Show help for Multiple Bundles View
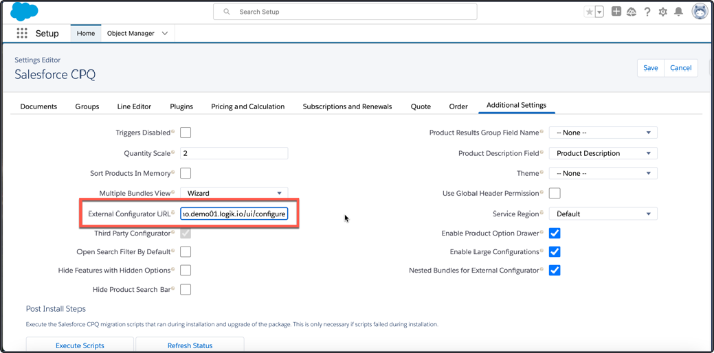This screenshot has height=353, width=714. point(173,193)
